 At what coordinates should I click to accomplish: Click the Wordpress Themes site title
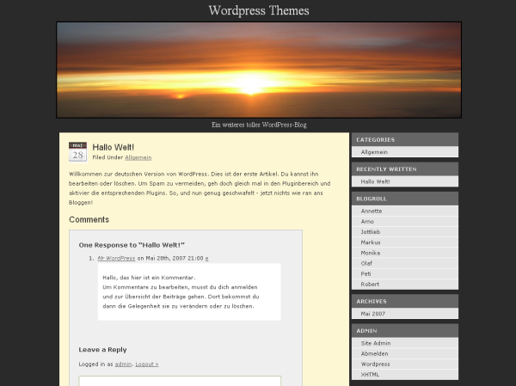tap(259, 10)
